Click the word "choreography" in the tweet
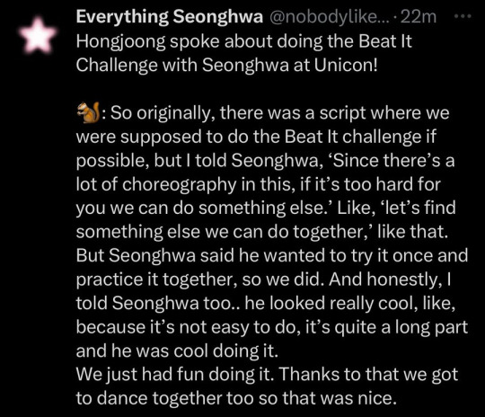Viewport: 485px width, 417px height. click(x=179, y=185)
